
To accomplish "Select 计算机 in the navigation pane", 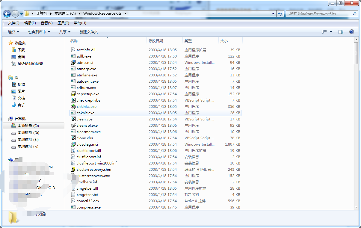I will pyautogui.click(x=20, y=119).
